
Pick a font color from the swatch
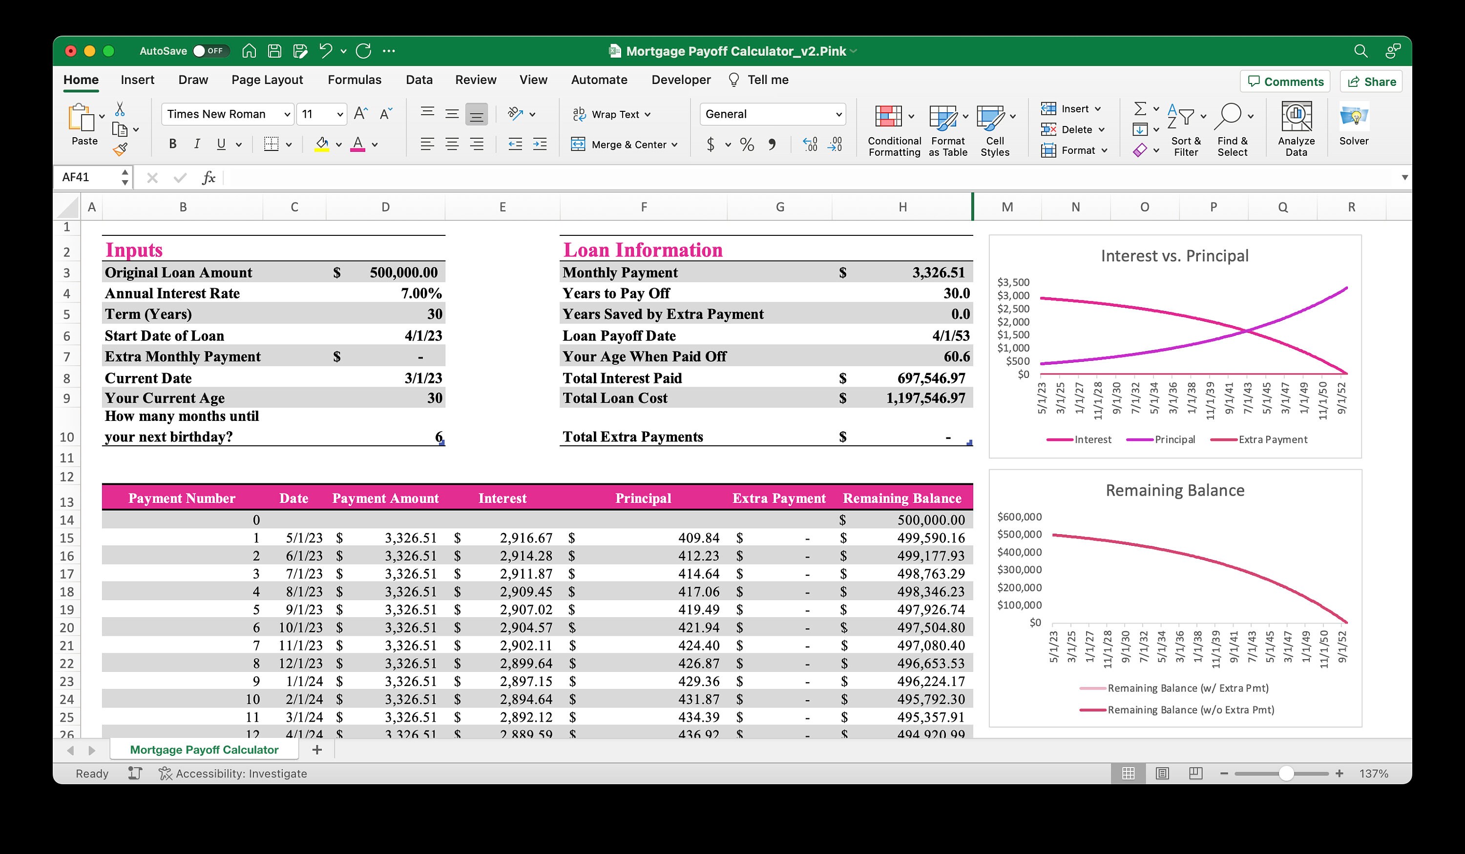click(357, 144)
